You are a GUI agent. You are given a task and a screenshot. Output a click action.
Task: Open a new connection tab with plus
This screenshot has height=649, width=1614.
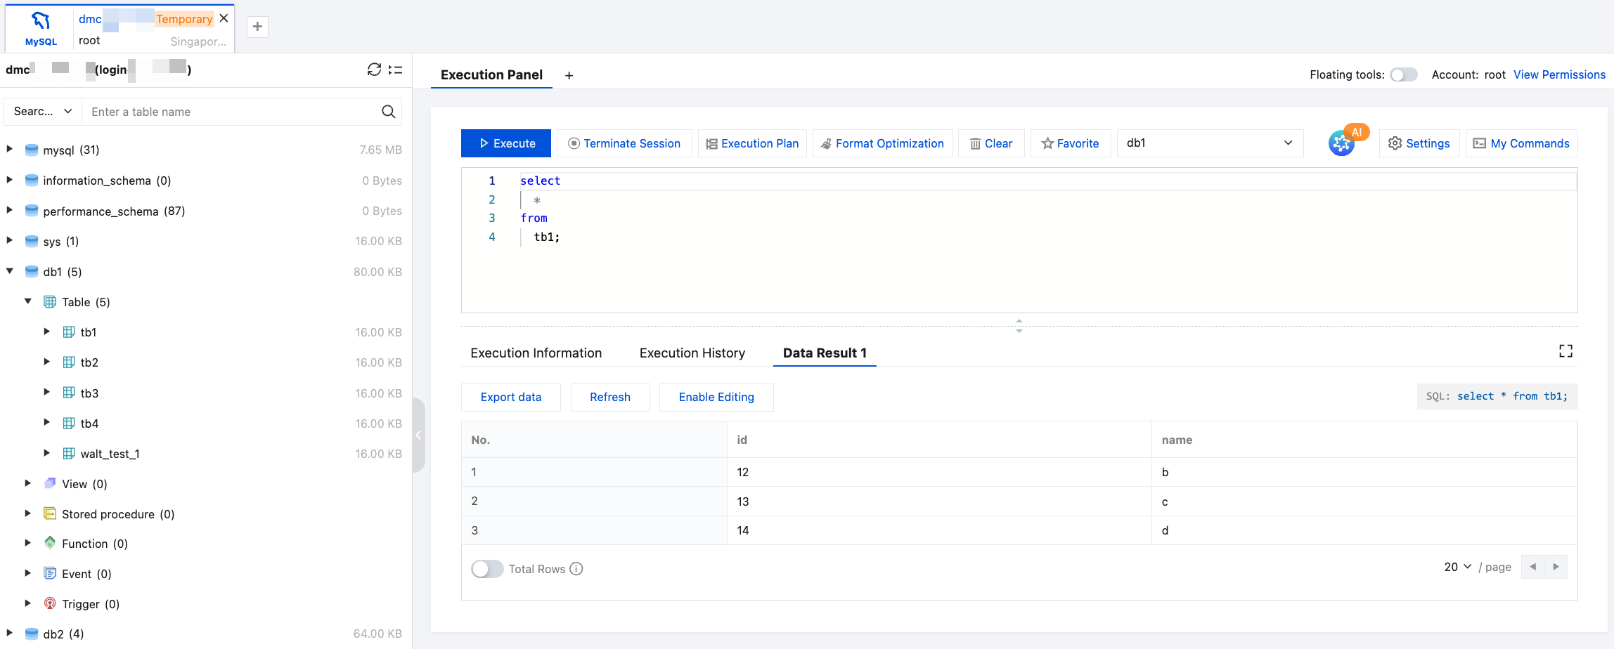[258, 27]
